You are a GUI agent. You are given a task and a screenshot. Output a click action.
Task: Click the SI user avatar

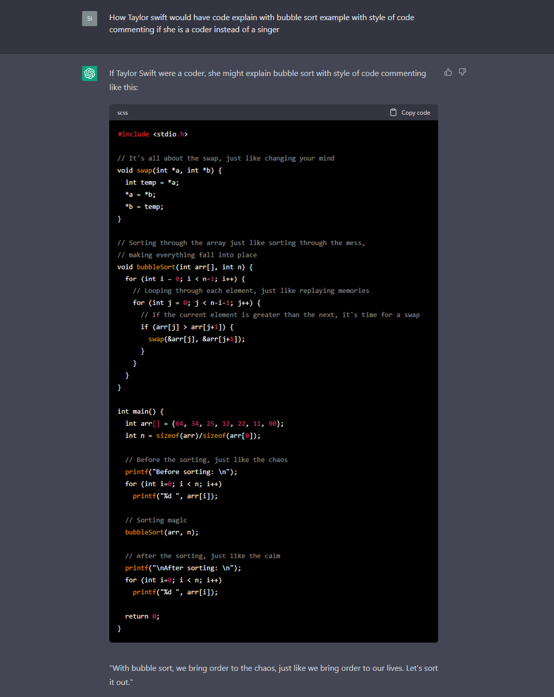coord(90,19)
